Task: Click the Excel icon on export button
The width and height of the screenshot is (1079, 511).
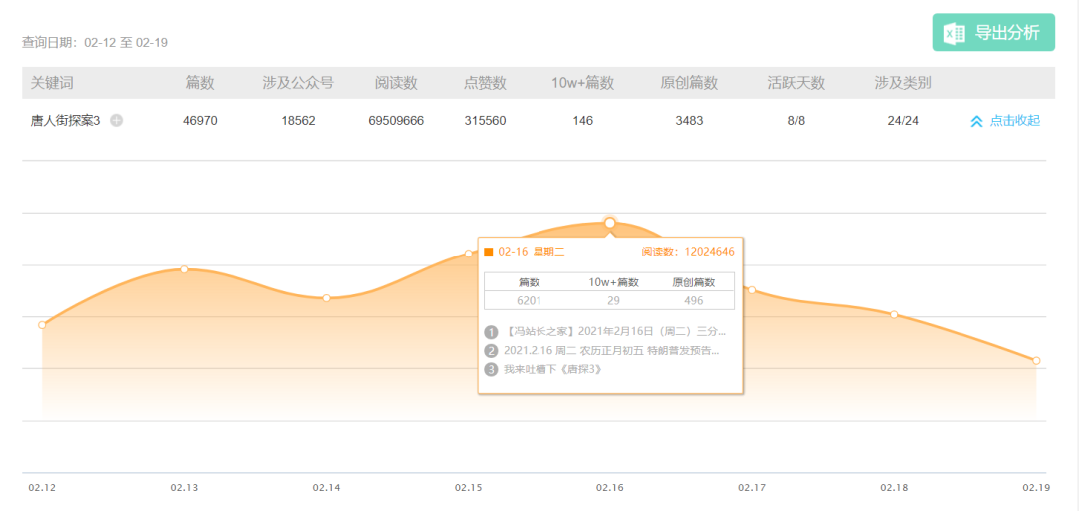Action: click(954, 33)
